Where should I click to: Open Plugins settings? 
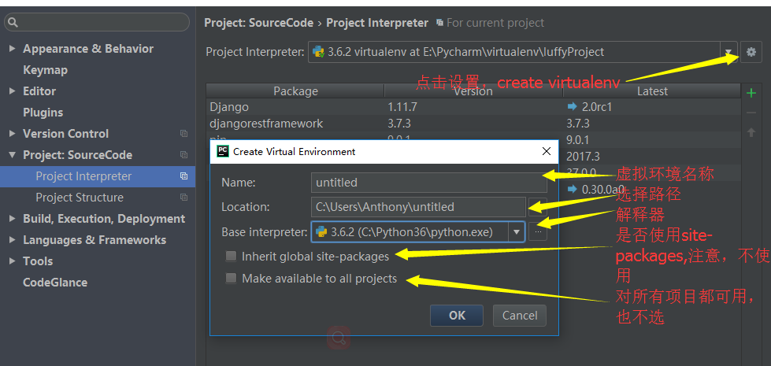pyautogui.click(x=43, y=112)
